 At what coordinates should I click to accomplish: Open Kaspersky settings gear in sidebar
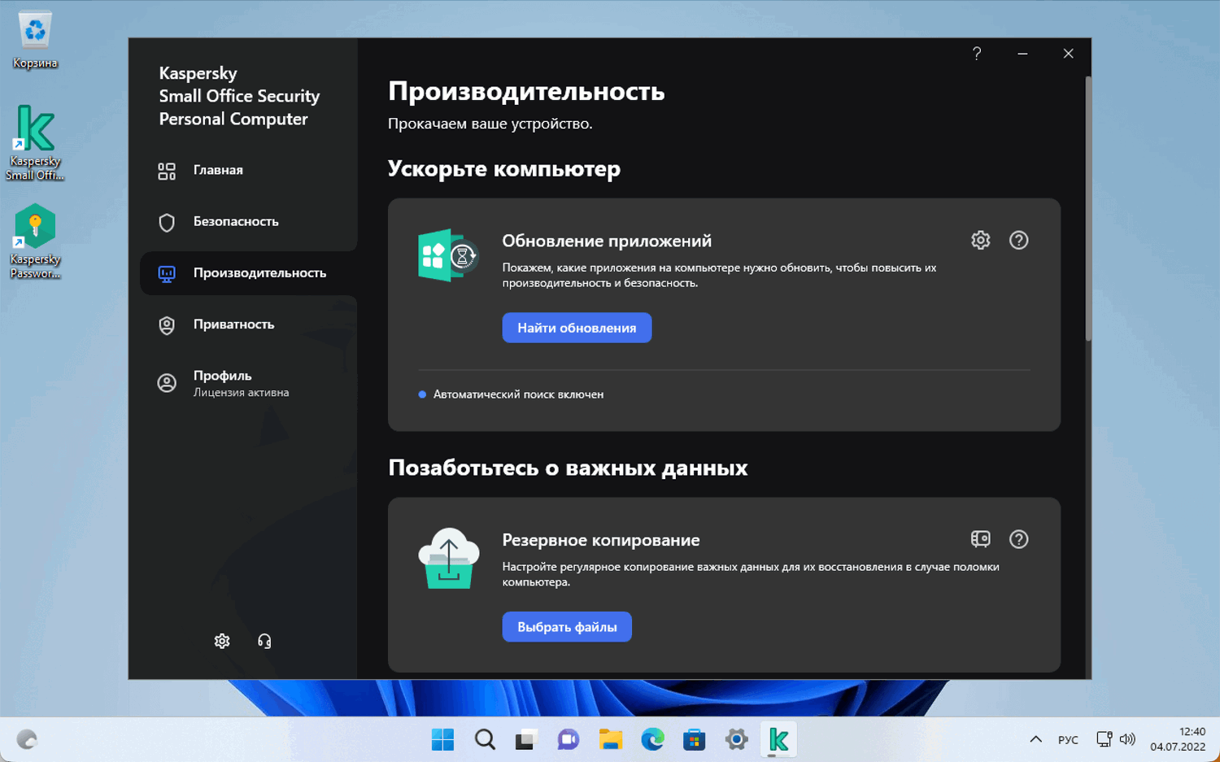[x=222, y=641]
